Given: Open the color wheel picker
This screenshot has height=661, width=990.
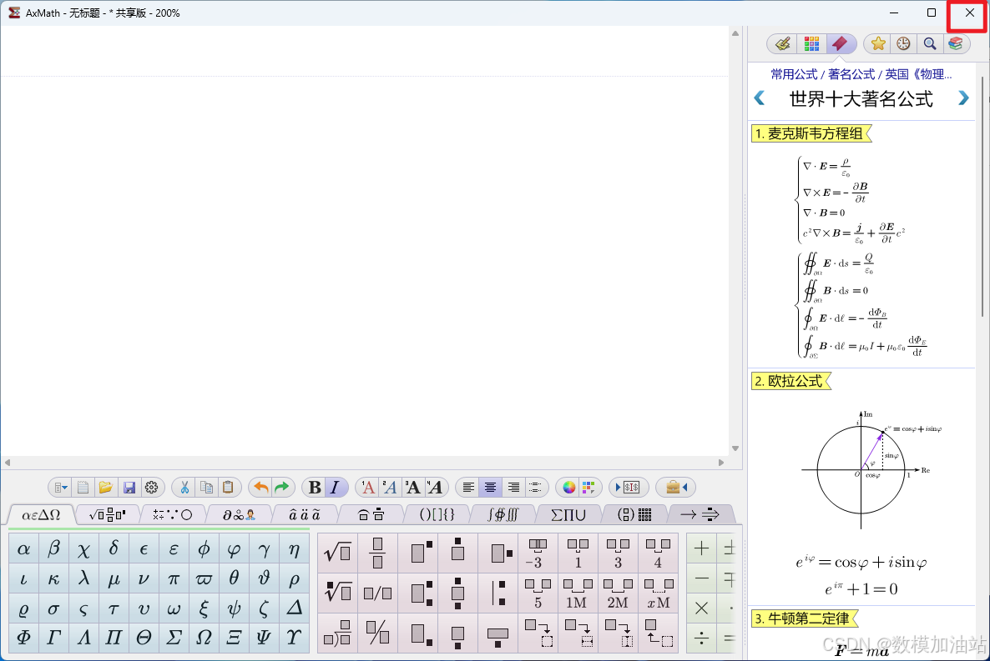Looking at the screenshot, I should pyautogui.click(x=568, y=488).
